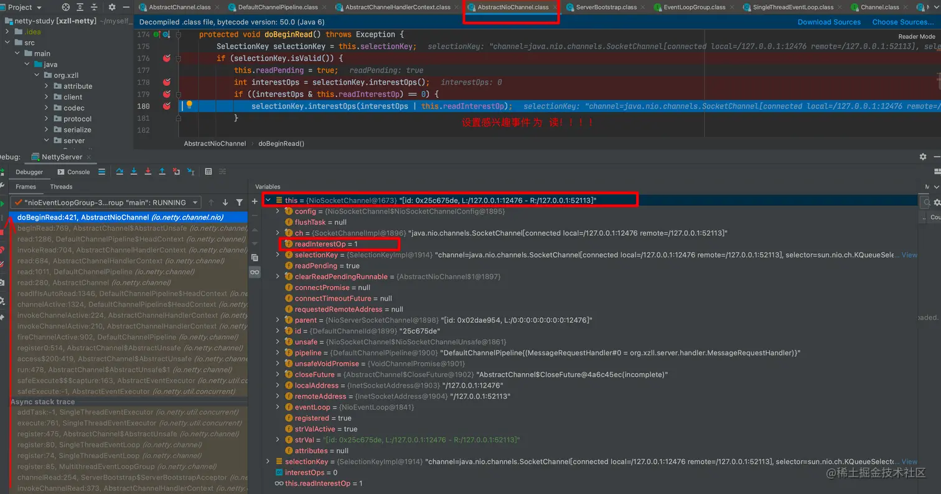
Task: Click the lightbulb intention icon on line 180
Action: point(189,105)
